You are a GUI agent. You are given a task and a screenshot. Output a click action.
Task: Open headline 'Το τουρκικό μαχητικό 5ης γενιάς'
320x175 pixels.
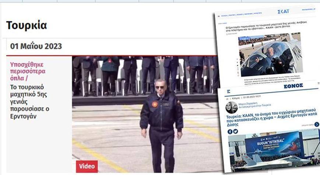coord(30,102)
